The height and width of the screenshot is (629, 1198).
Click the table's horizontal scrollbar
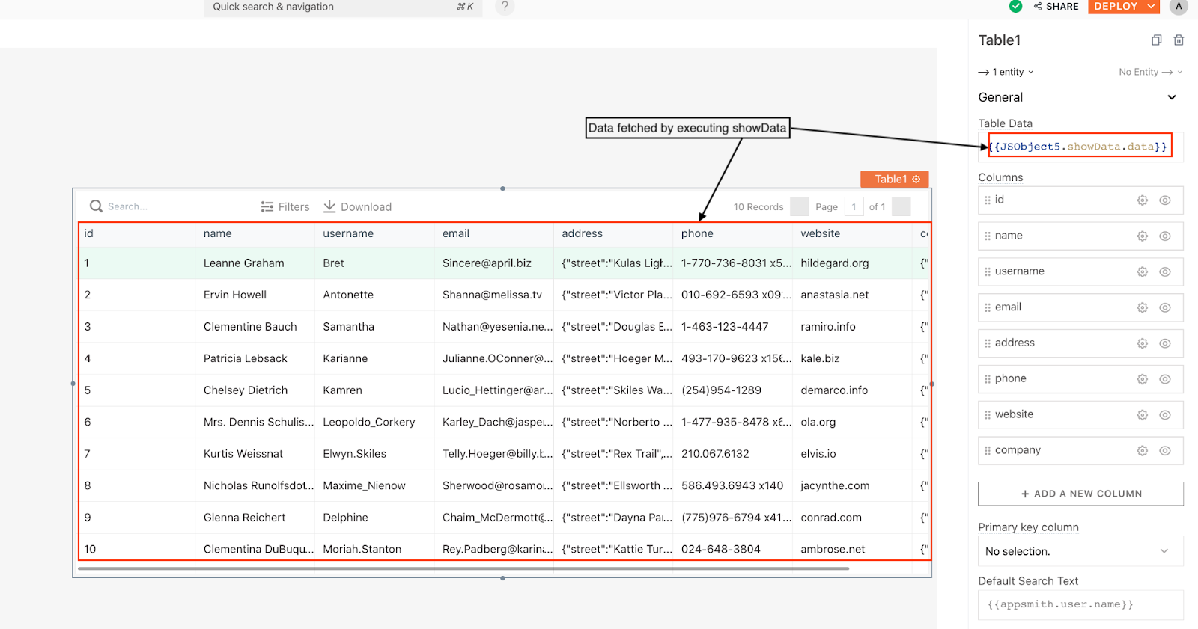pyautogui.click(x=463, y=568)
